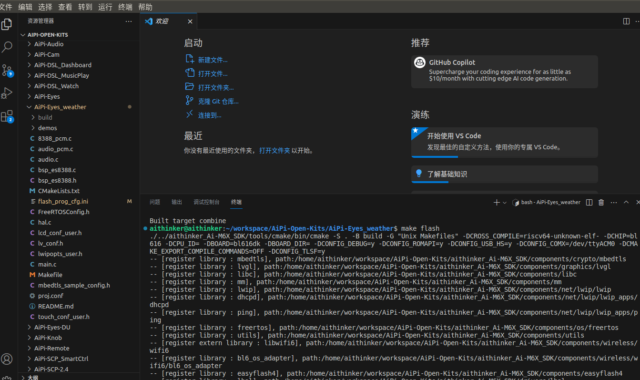Click the 打开文件夹... link under Start
This screenshot has width=640, height=380.
(216, 88)
